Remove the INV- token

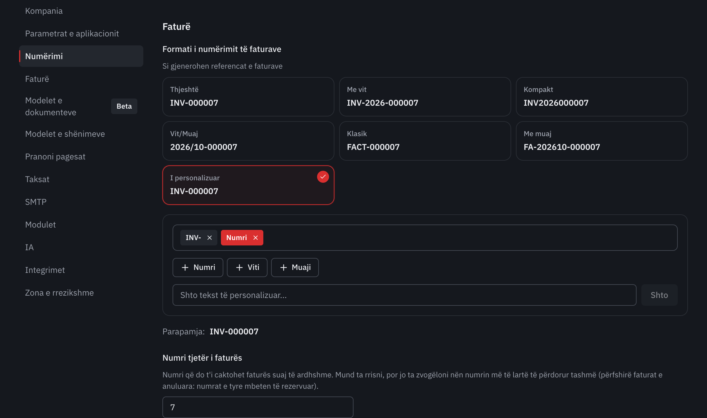coord(210,238)
